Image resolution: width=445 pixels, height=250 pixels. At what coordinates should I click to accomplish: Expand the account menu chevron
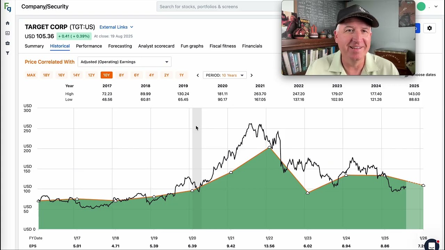pos(436,7)
